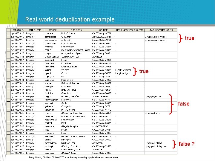Select the row selector for the cryptovaginata row

[8, 57]
